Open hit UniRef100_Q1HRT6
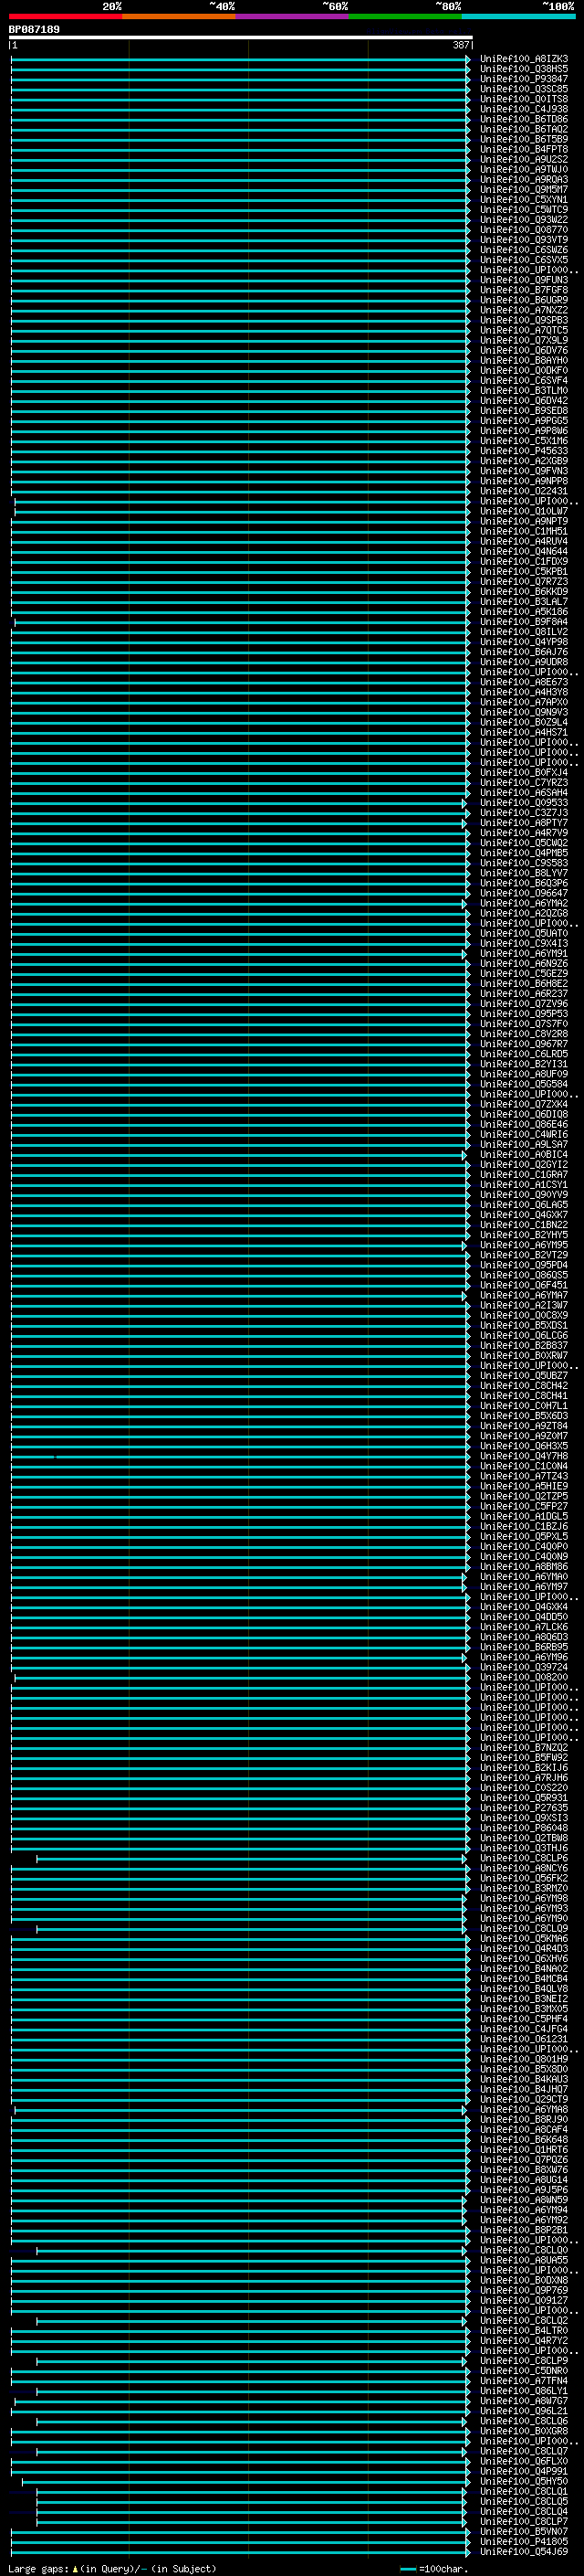Viewport: 584px width, 2576px height. coord(524,2149)
